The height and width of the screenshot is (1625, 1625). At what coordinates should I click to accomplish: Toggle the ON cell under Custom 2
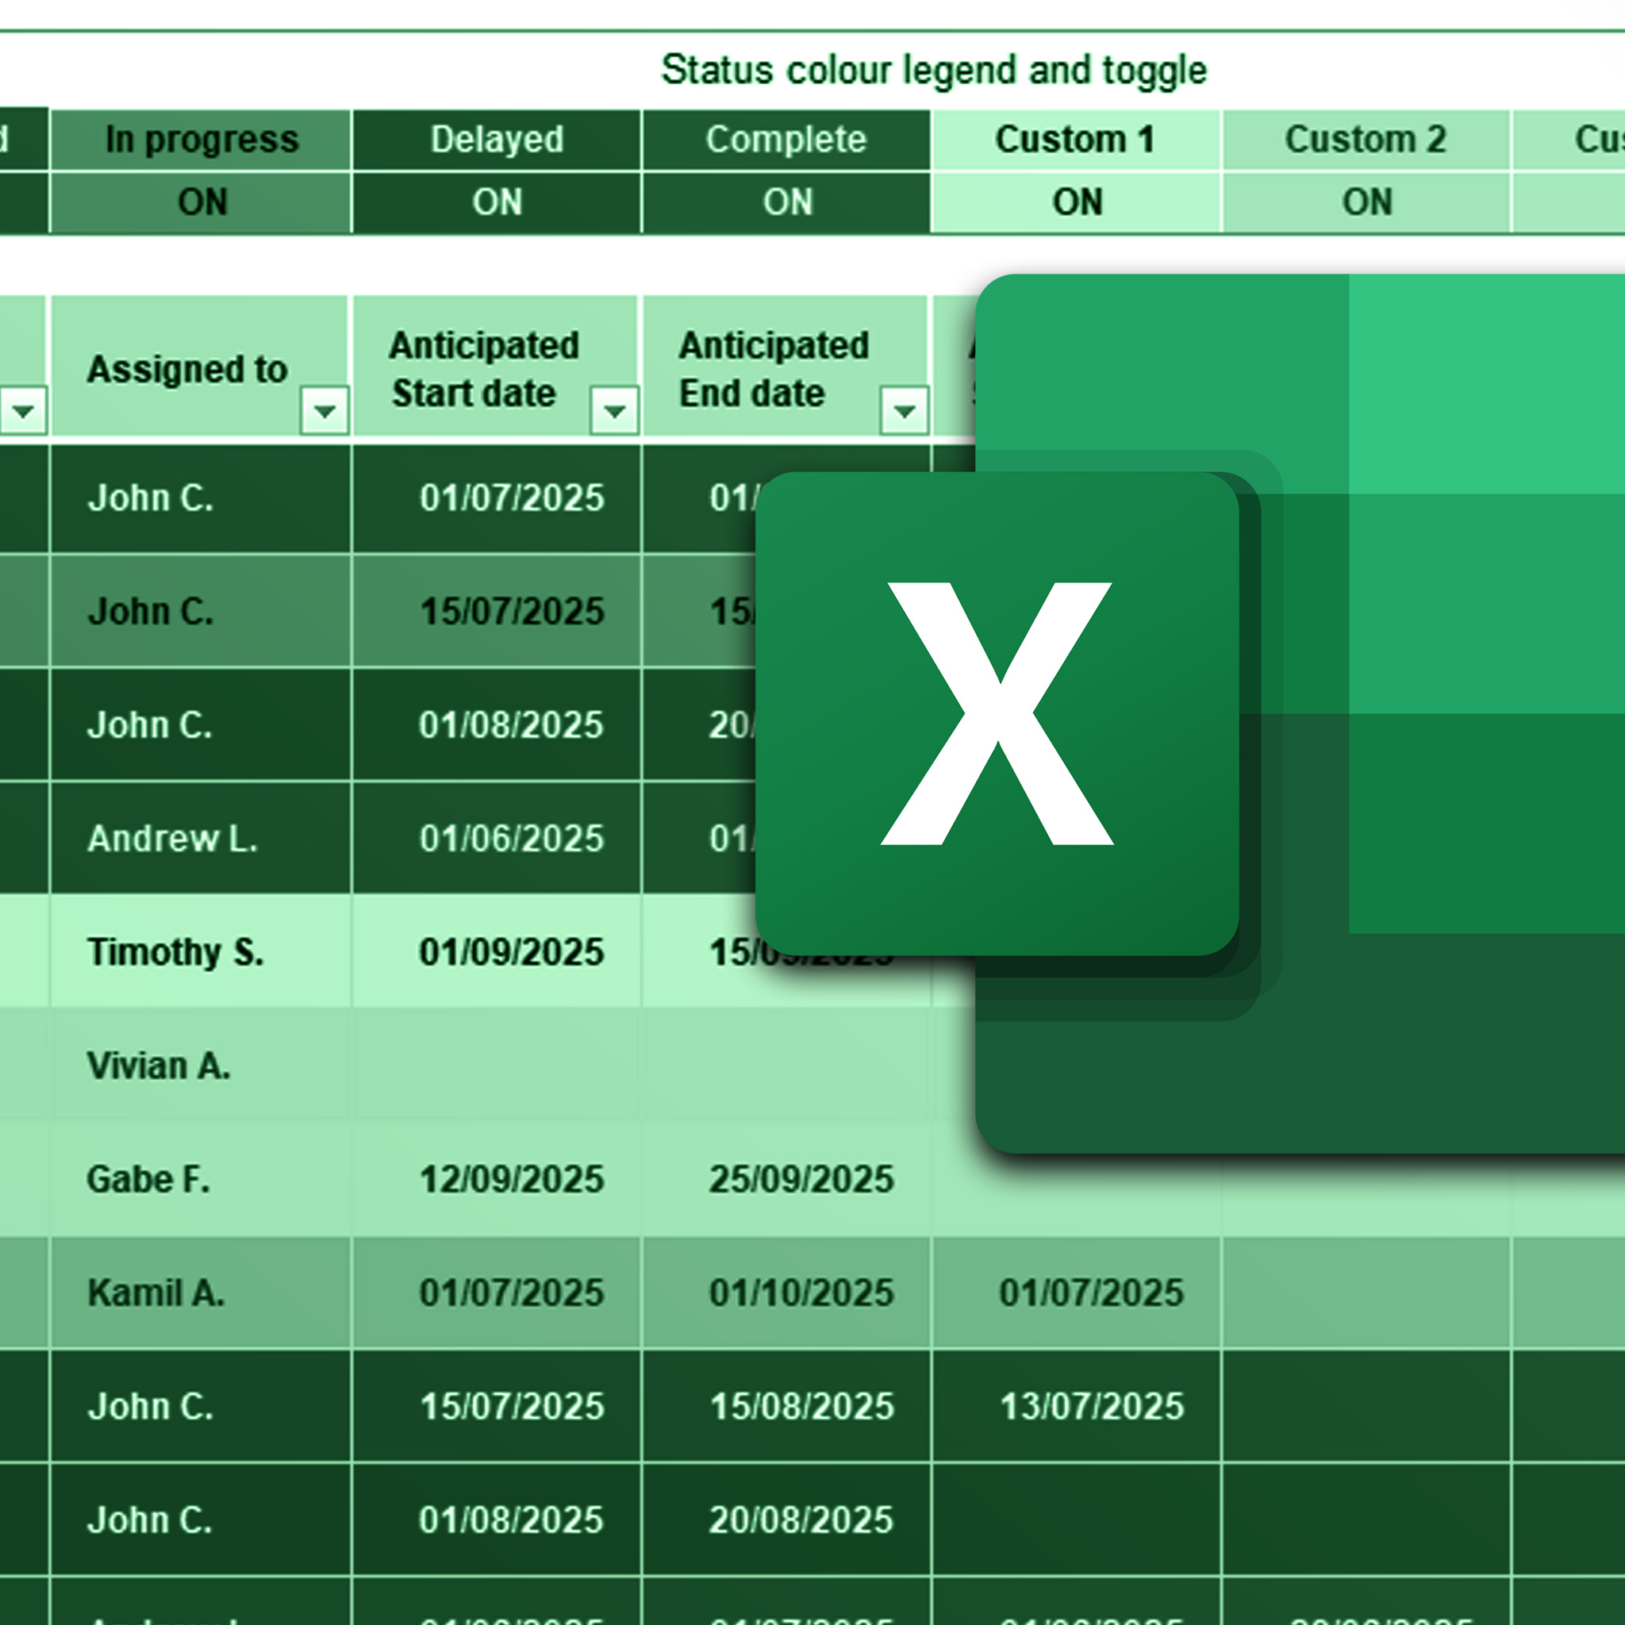click(x=1367, y=202)
